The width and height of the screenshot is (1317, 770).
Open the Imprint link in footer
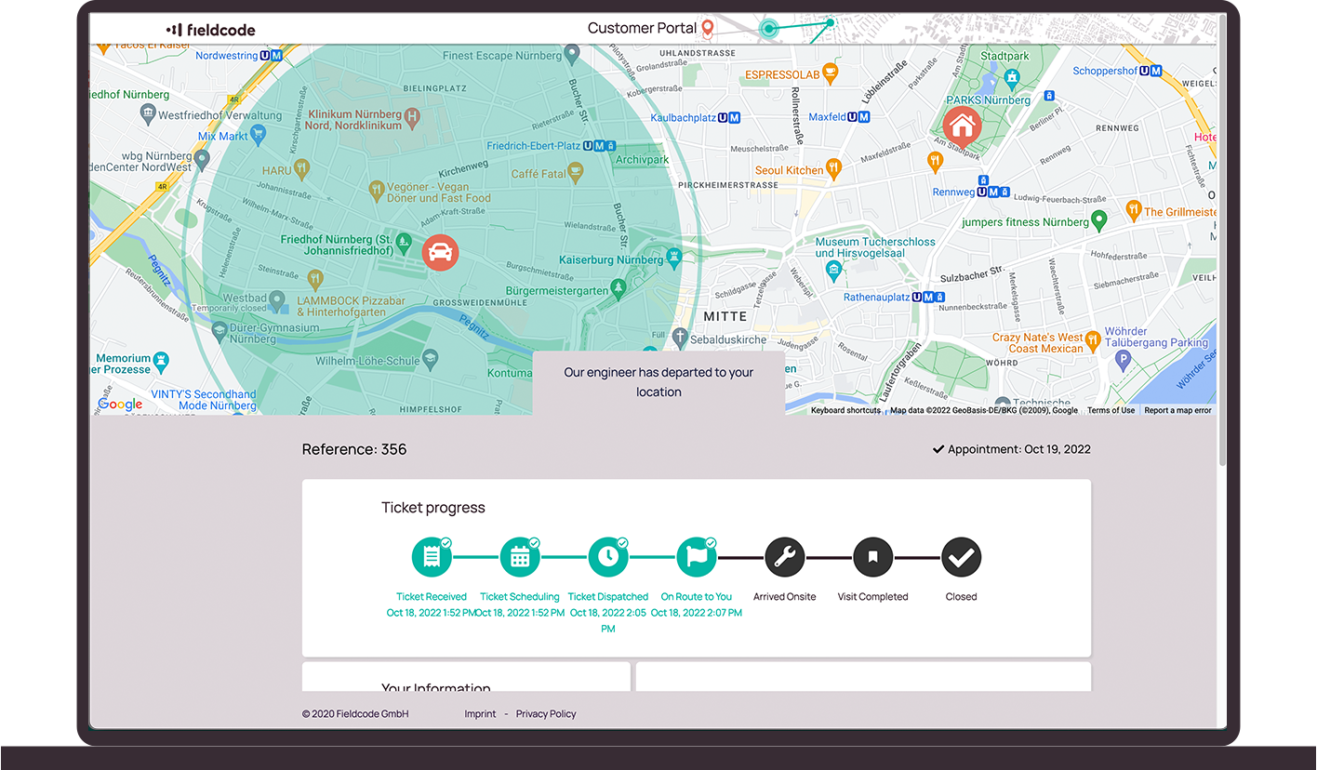[x=480, y=714]
